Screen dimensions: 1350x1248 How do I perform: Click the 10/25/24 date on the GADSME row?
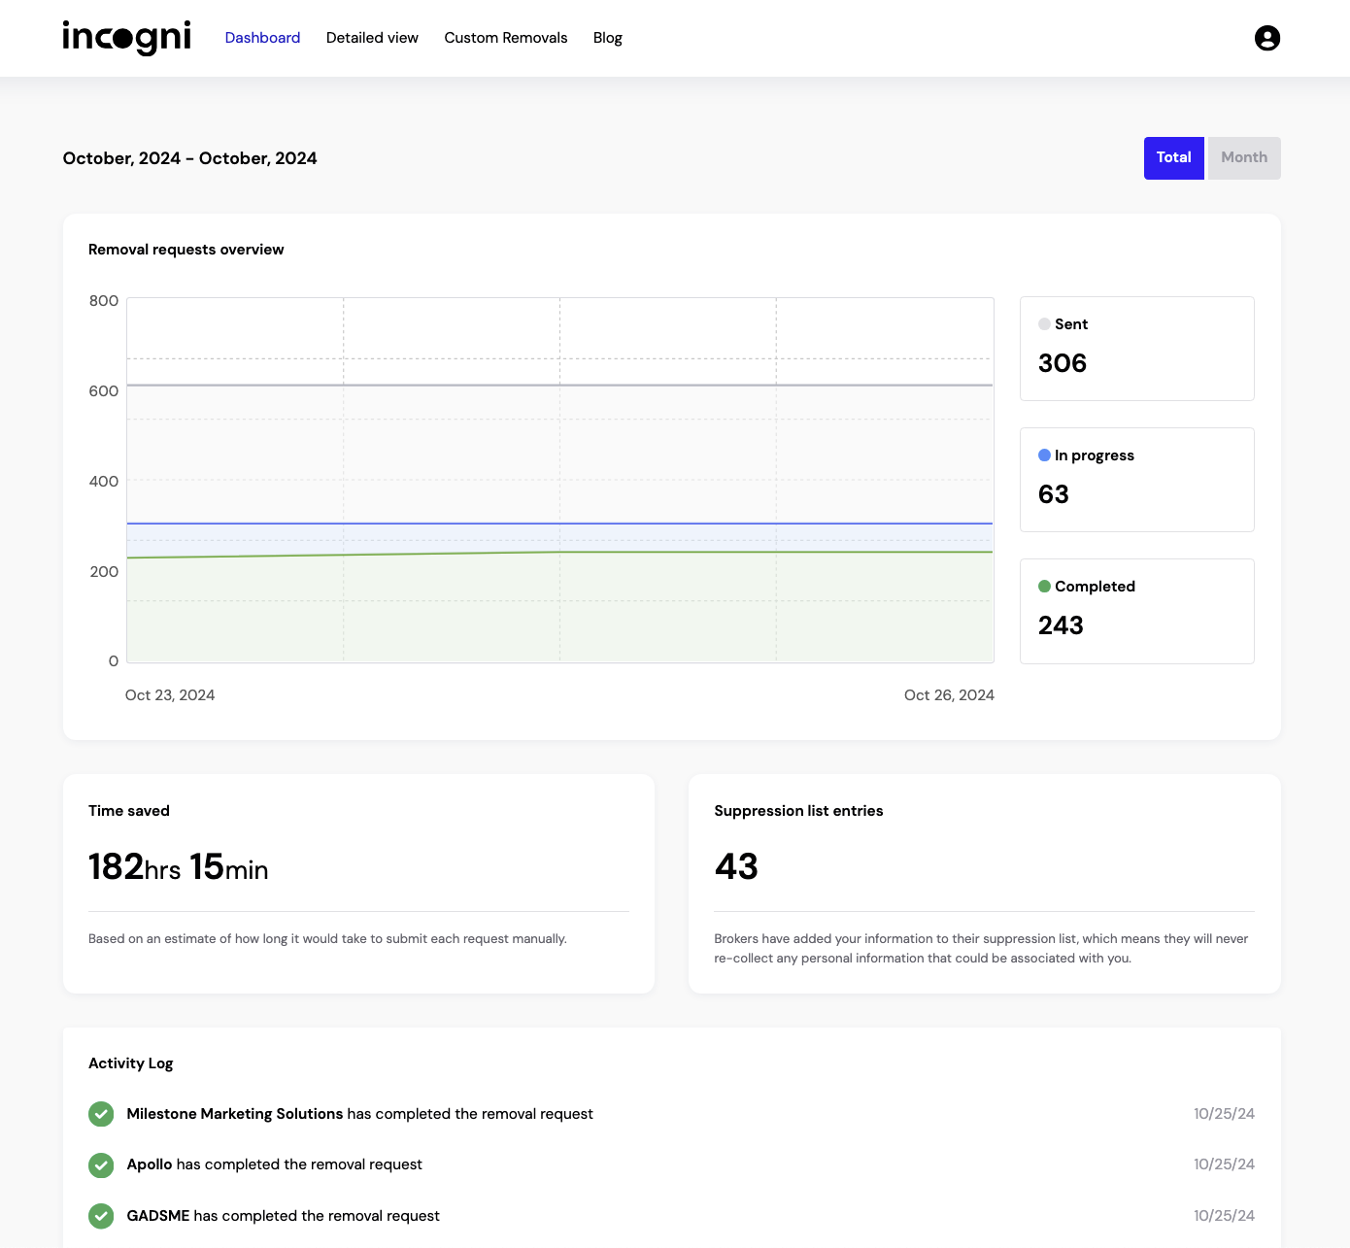pos(1224,1216)
